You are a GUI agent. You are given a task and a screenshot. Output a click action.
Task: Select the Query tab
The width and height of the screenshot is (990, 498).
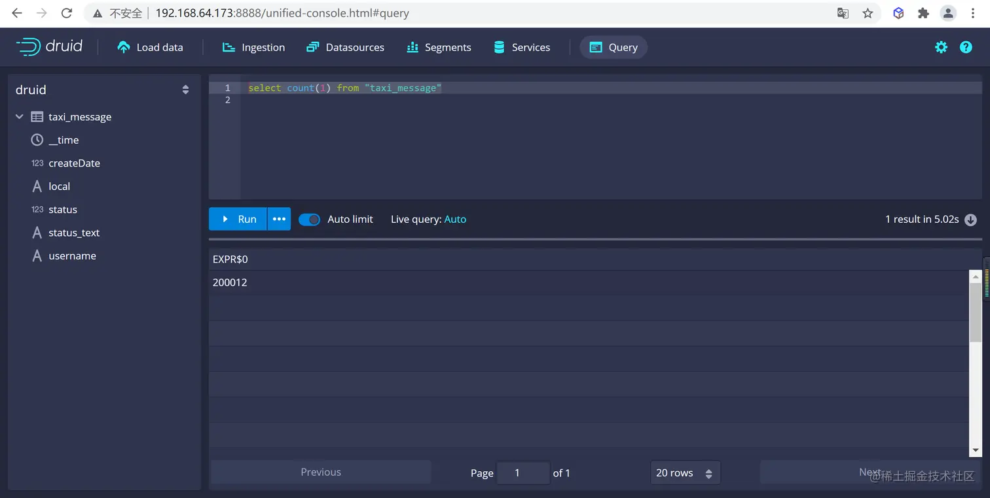(614, 47)
